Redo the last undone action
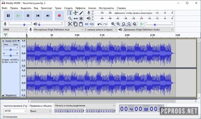Screen dimensions: 201x119 [x=105, y=24]
